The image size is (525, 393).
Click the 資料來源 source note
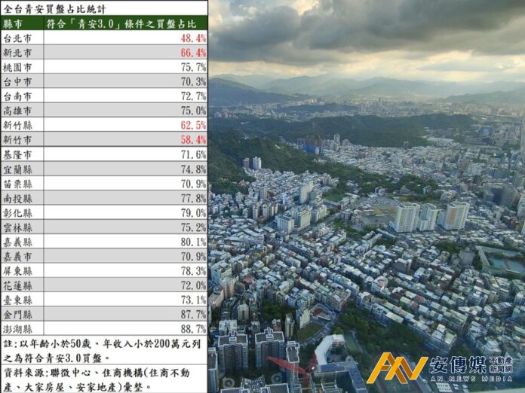pos(97,380)
